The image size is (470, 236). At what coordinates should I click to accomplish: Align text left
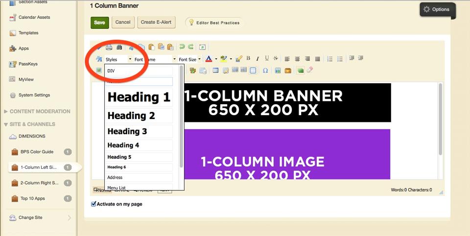(287, 59)
